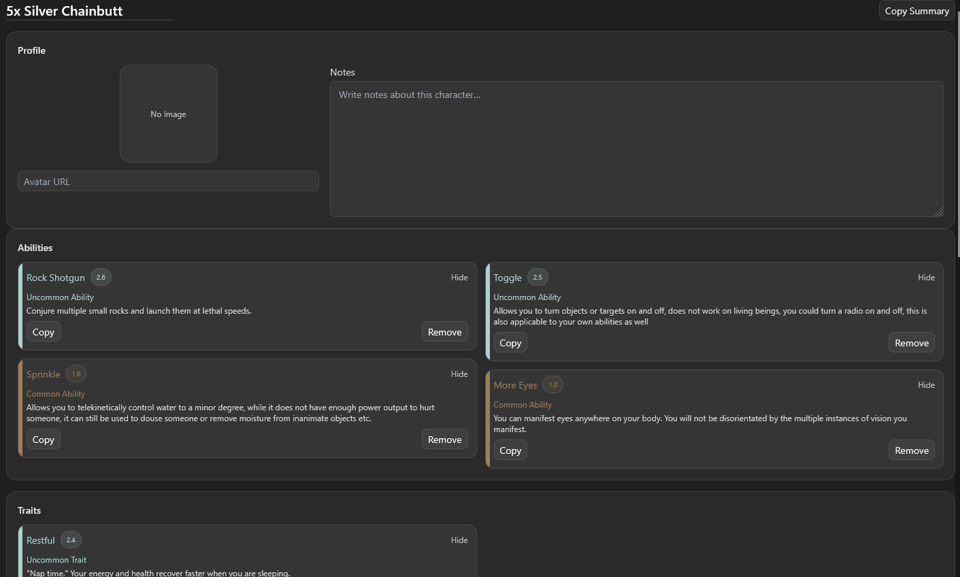Viewport: 960px width, 577px height.
Task: Copy the Sprinkle ability
Action: [44, 440]
